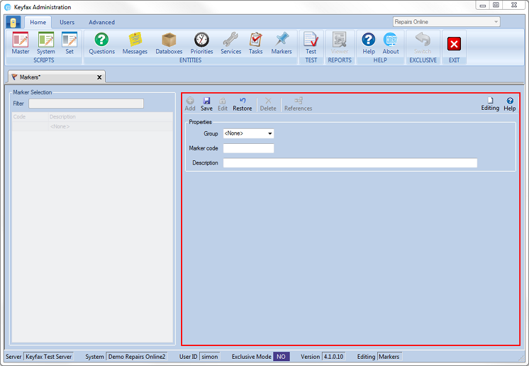Screen dimensions: 529x366
Task: Click the Delete toolbar button
Action: click(x=268, y=104)
